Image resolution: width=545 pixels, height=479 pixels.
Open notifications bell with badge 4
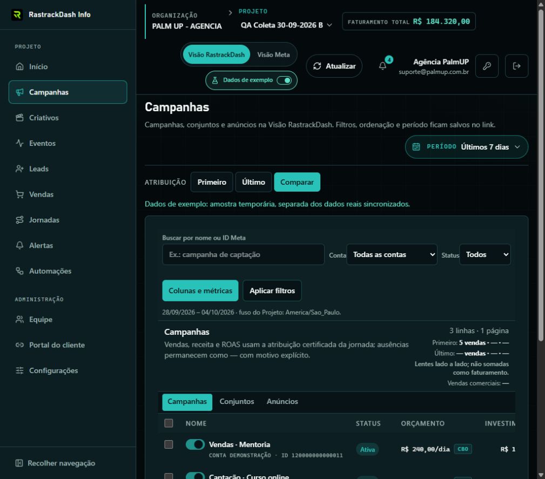click(x=382, y=66)
